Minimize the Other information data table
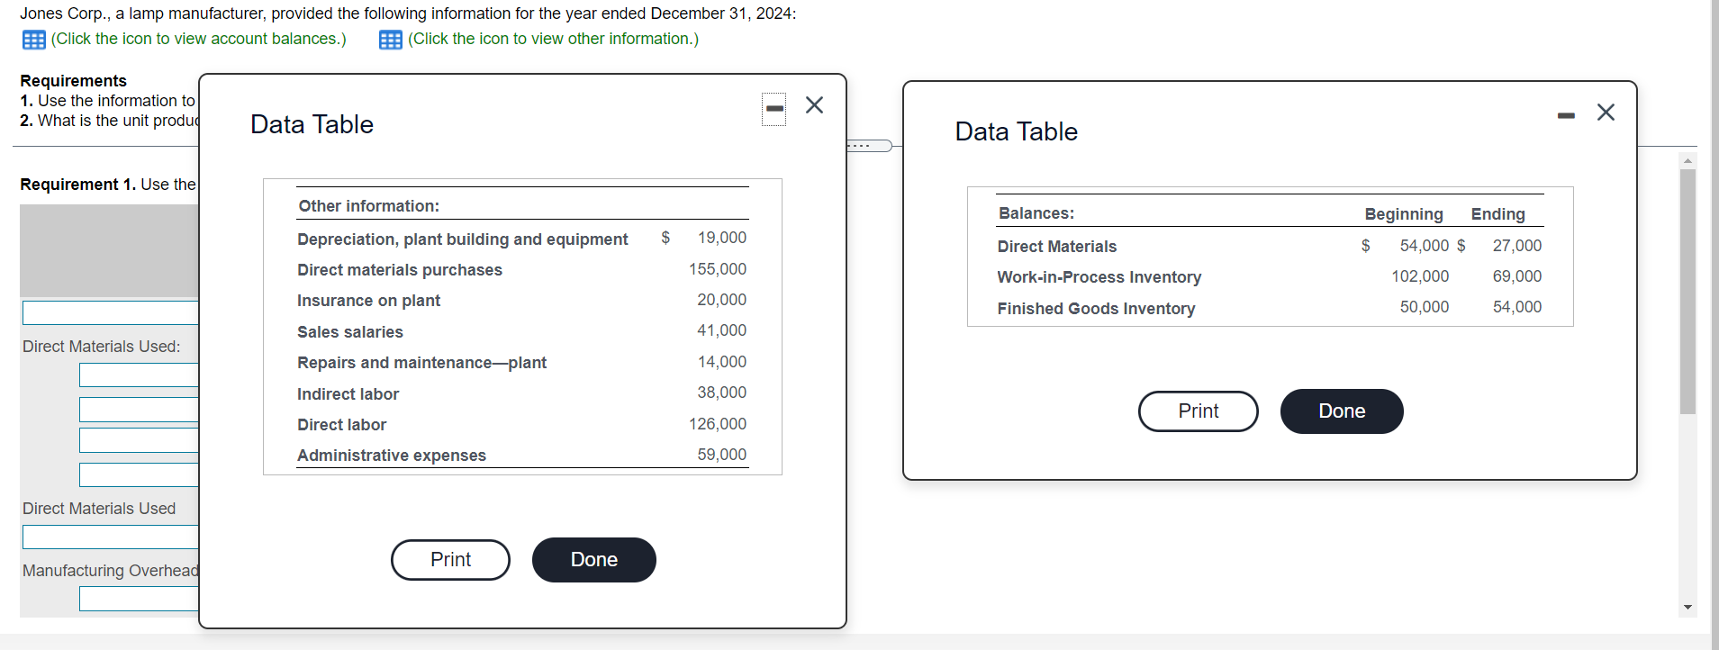This screenshot has width=1719, height=650. point(774,109)
